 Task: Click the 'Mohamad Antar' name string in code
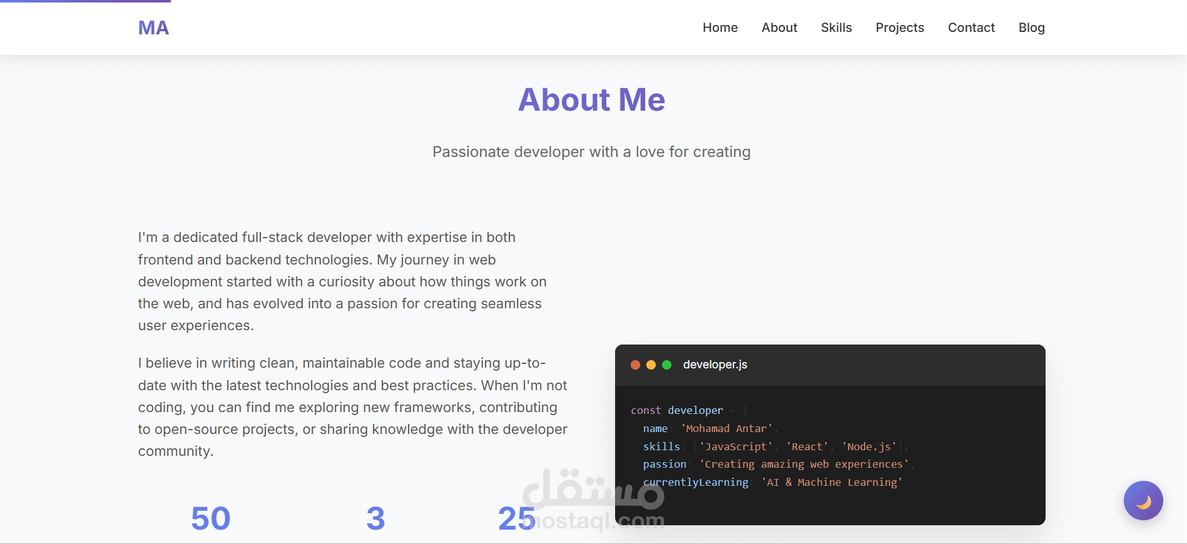(x=726, y=428)
